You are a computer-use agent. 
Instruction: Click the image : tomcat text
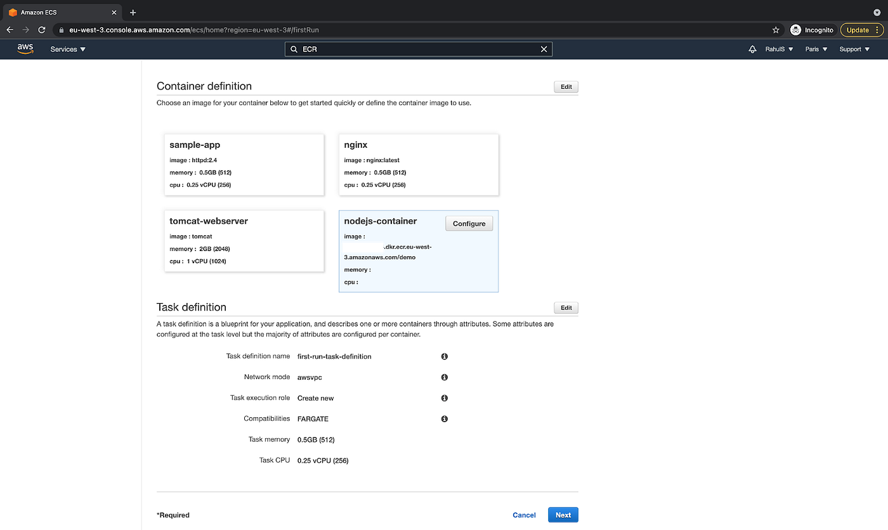point(191,236)
